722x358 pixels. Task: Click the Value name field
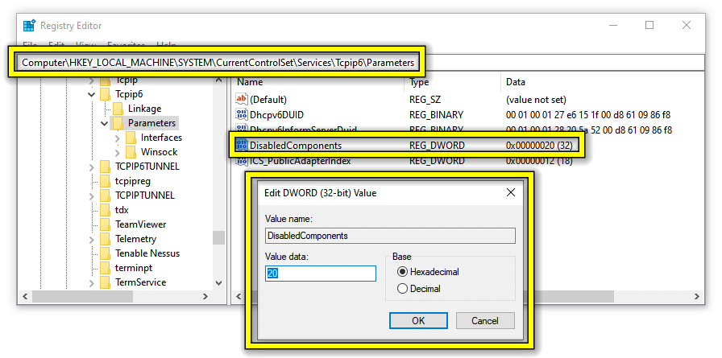[x=390, y=236]
